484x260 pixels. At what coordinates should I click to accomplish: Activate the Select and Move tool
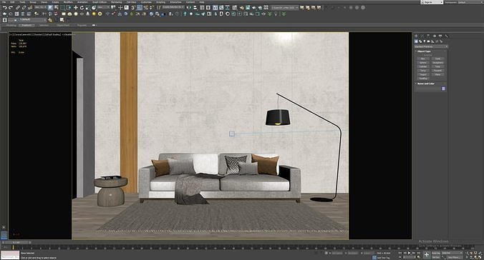click(x=76, y=7)
